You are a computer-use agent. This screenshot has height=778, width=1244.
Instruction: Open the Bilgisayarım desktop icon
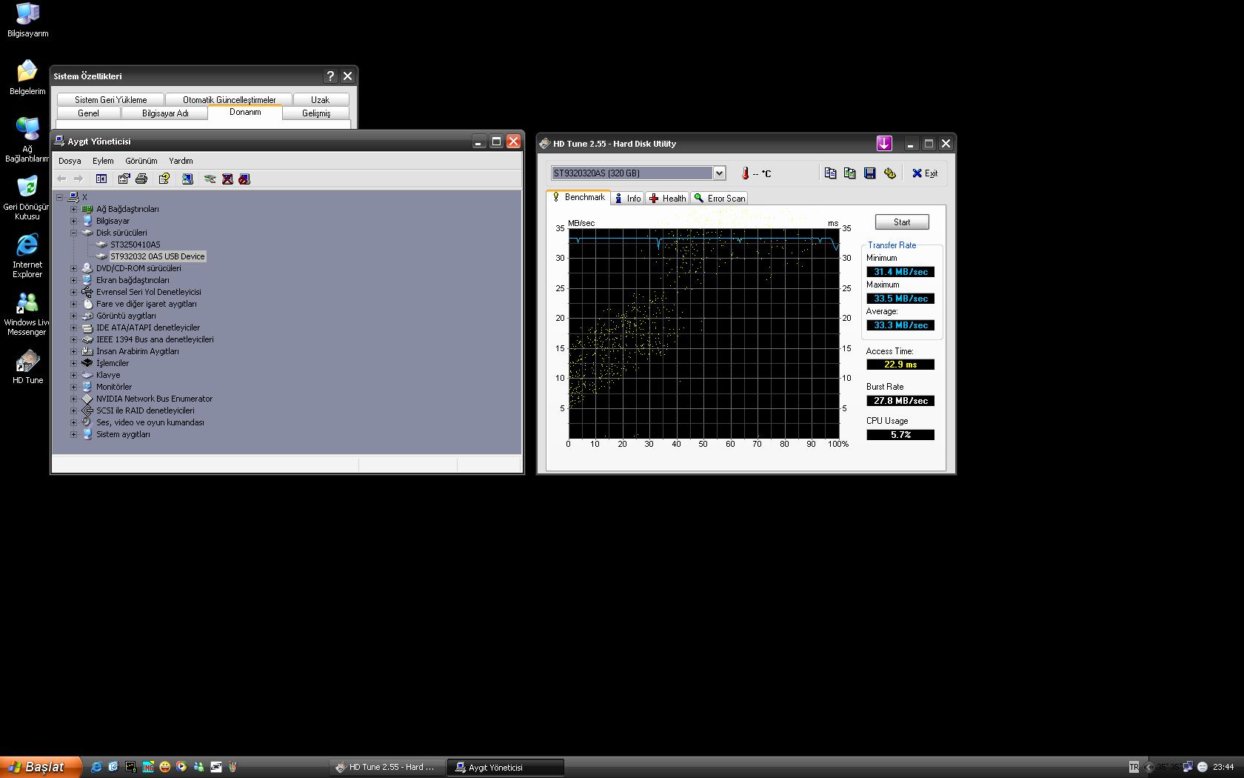coord(27,20)
